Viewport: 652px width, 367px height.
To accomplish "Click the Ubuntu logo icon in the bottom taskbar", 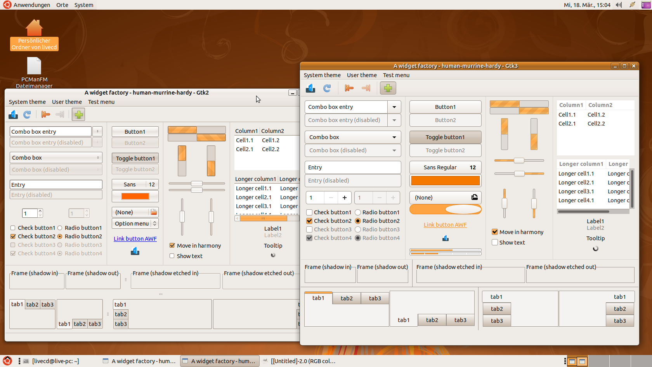I will click(7, 361).
